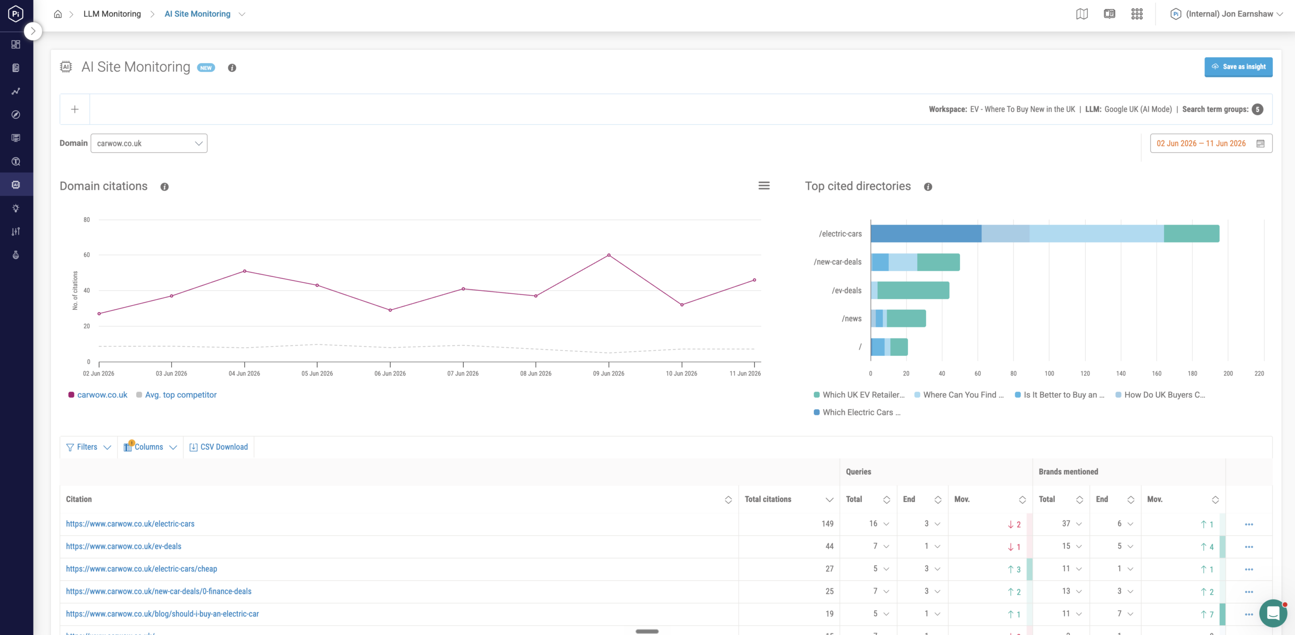1295x635 pixels.
Task: Add a filter with the plus button
Action: coord(75,109)
